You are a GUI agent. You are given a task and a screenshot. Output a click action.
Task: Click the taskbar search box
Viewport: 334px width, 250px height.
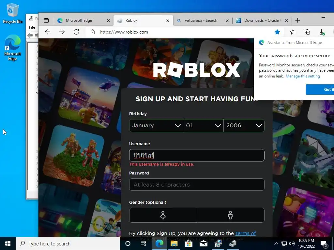(x=68, y=243)
